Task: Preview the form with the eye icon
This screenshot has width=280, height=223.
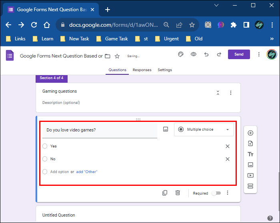Action: tap(194, 54)
